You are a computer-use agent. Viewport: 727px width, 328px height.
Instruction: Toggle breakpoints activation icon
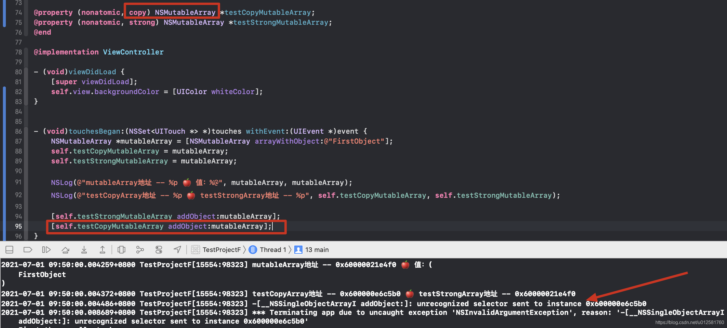(x=28, y=250)
